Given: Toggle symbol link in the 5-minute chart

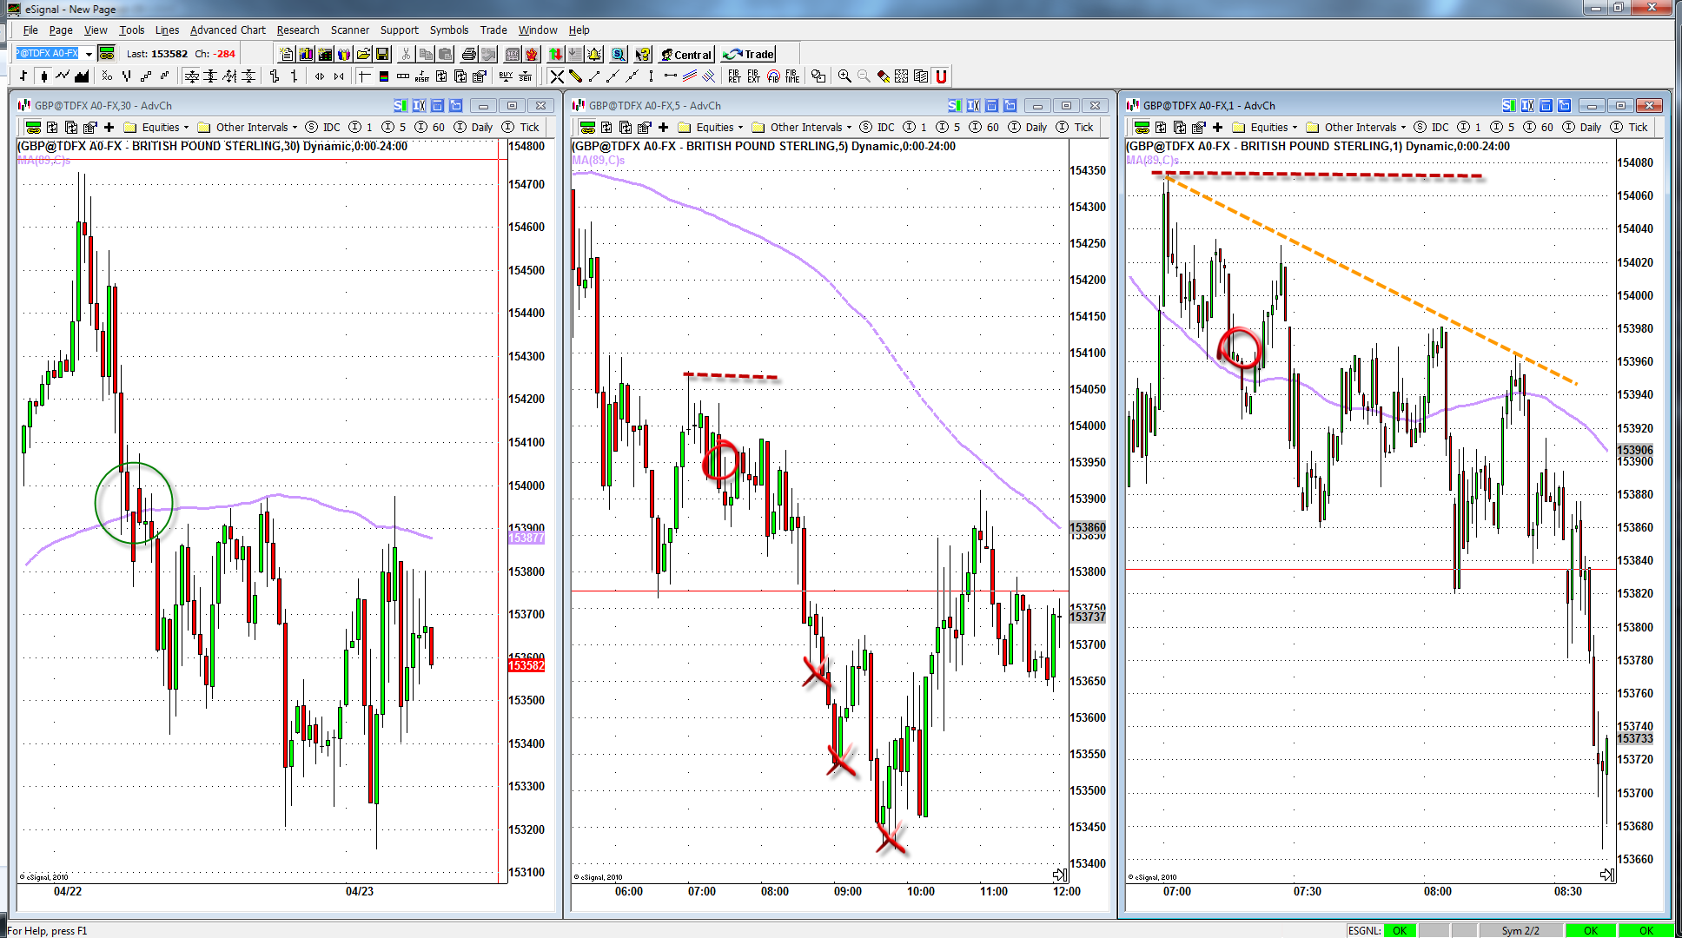Looking at the screenshot, I should [x=587, y=127].
